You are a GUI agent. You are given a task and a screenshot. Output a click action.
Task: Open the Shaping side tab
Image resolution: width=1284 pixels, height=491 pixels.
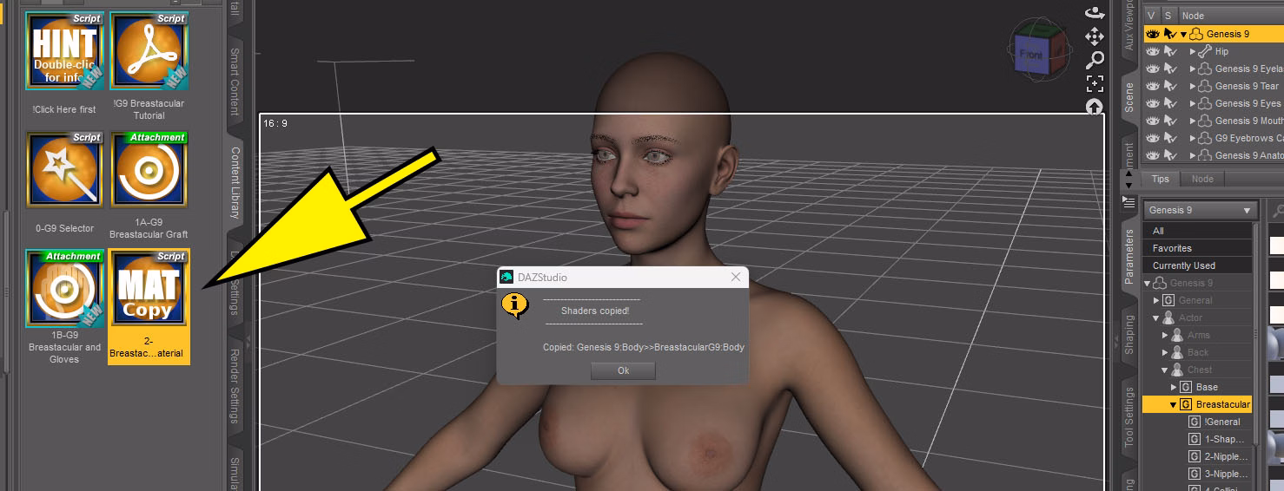tap(1128, 335)
